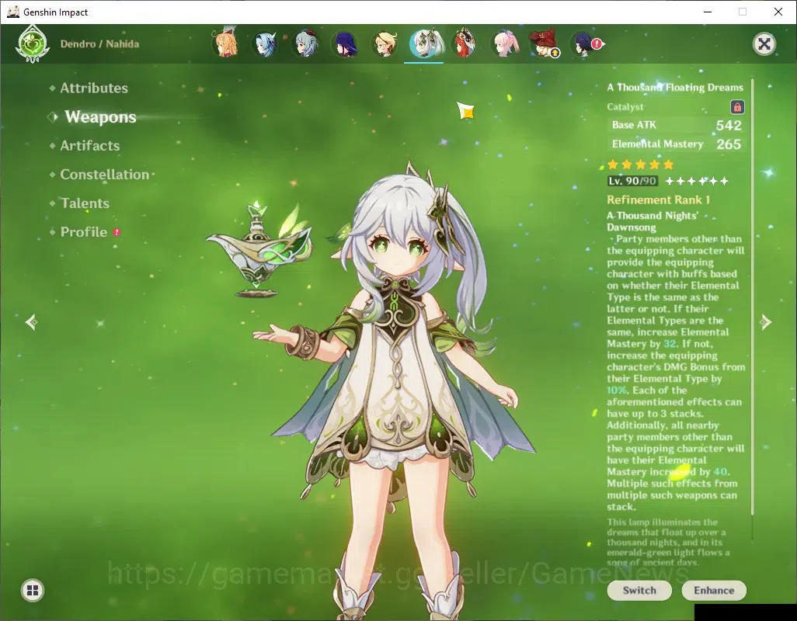Viewport: 797px width, 621px height.
Task: Click the yellow upgrade arrow badge on Klee
Action: pos(555,52)
